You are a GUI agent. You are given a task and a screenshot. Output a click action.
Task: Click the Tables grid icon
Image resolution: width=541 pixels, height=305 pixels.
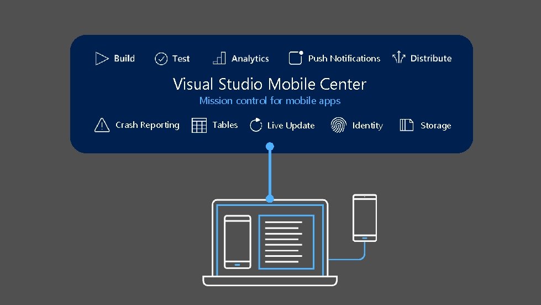point(199,126)
